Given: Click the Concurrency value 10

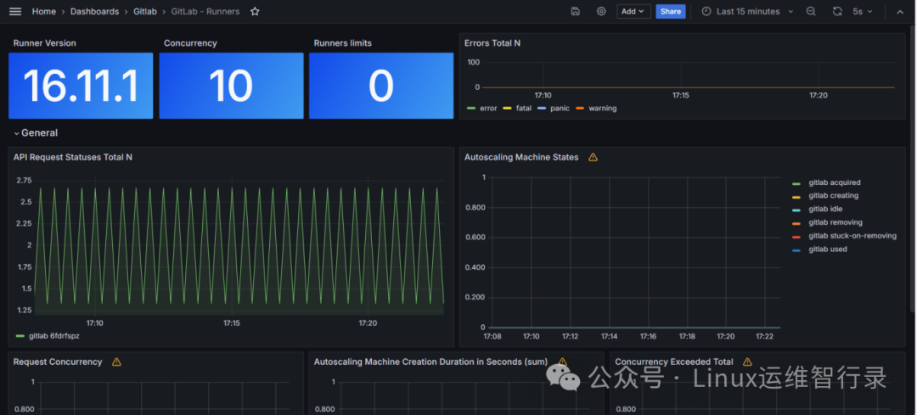Looking at the screenshot, I should [x=231, y=86].
